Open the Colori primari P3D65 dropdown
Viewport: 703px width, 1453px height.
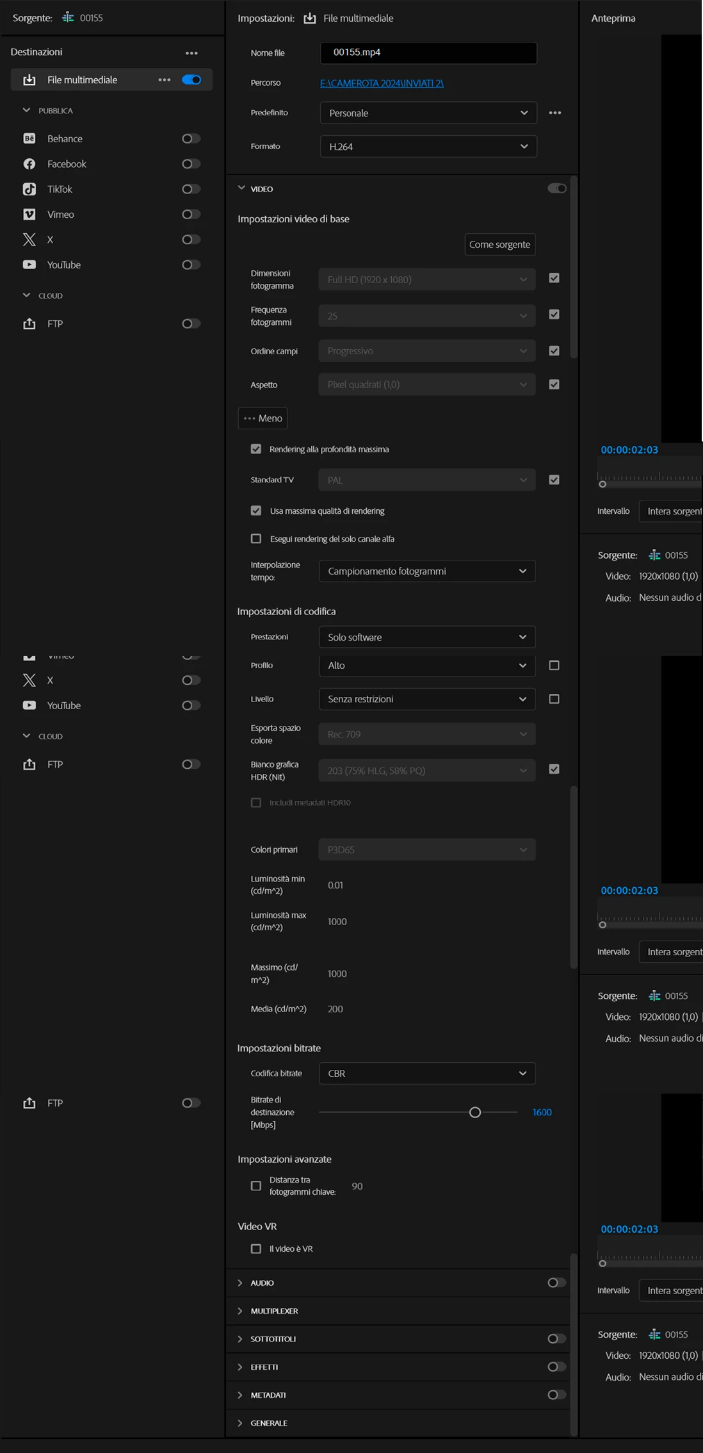pos(427,850)
